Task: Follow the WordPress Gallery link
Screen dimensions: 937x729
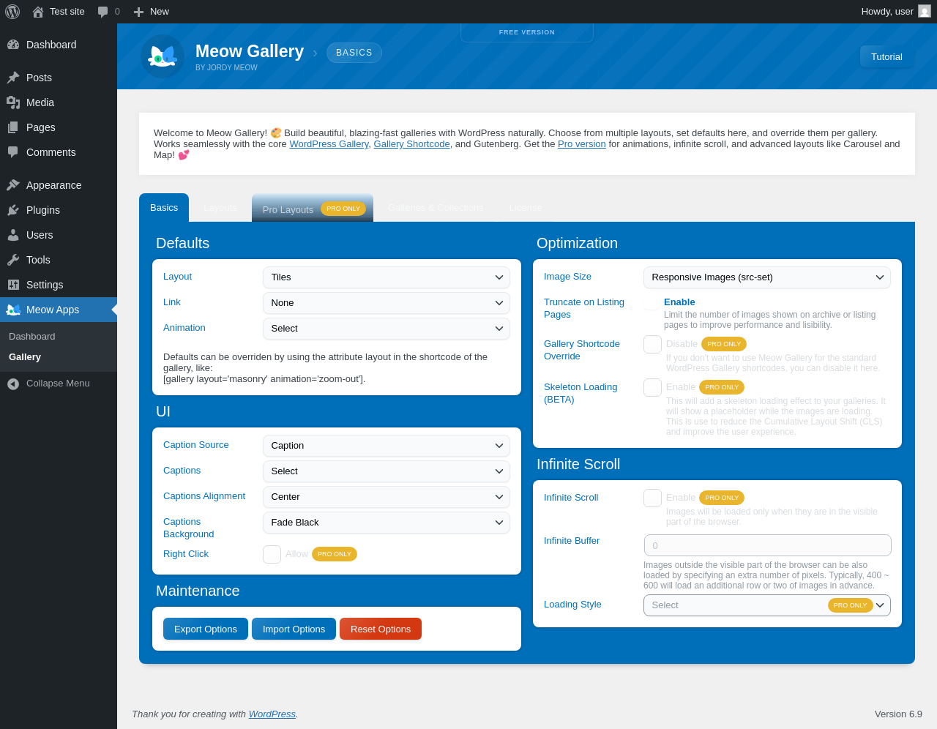Action: [329, 144]
